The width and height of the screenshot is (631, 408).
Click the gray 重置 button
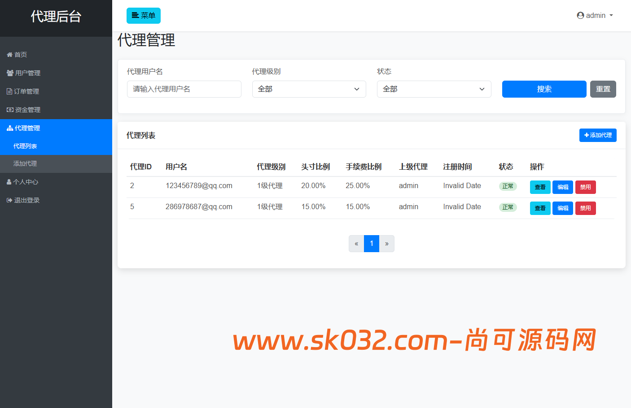click(603, 89)
